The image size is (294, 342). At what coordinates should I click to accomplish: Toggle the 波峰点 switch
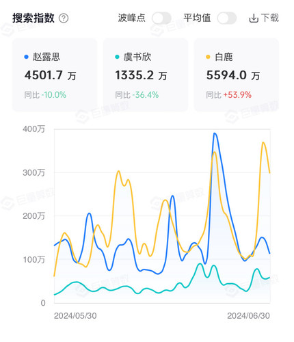161,18
